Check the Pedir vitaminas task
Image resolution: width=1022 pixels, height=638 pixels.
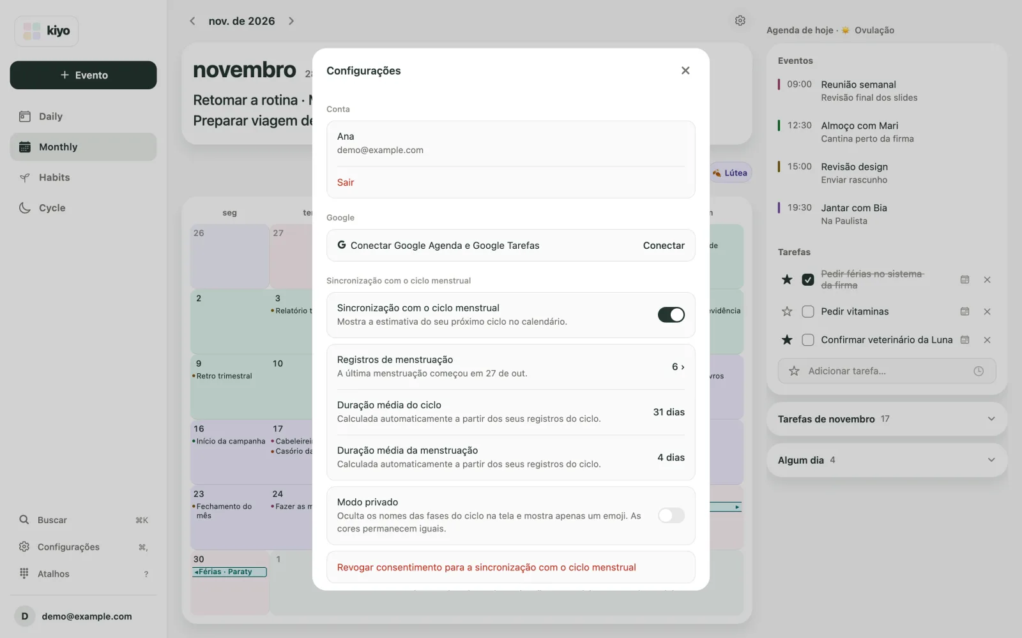click(x=808, y=311)
